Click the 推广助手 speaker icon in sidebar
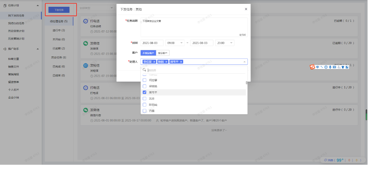Viewport: 368px width, 180px height. pyautogui.click(x=5, y=49)
